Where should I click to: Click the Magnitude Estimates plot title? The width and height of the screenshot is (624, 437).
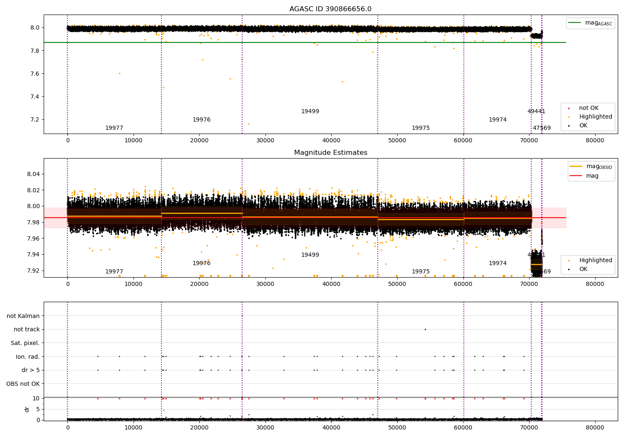(330, 153)
